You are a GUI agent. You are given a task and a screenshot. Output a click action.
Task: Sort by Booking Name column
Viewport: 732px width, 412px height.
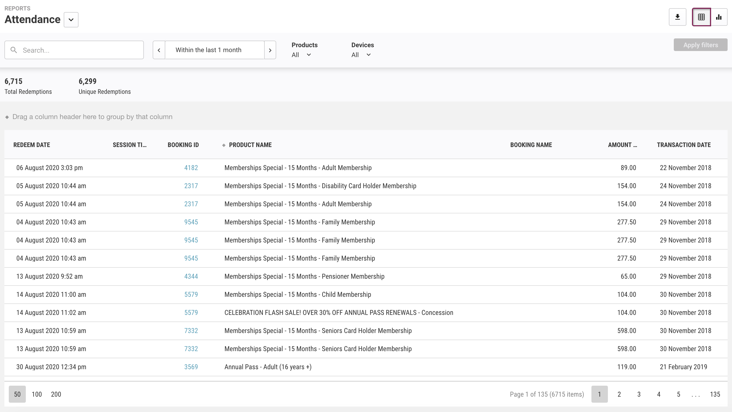[531, 145]
